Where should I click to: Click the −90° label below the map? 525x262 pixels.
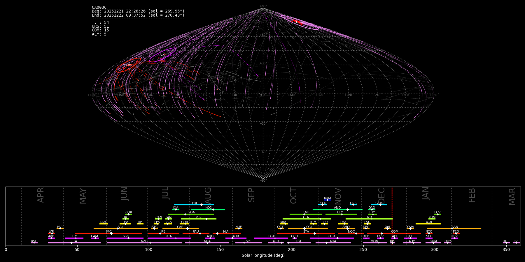tap(263, 180)
